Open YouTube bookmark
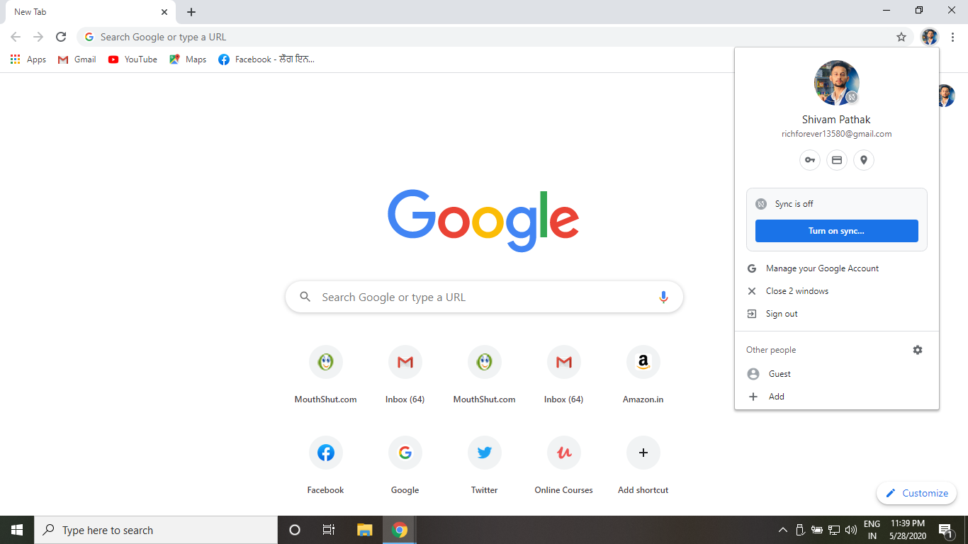968x544 pixels. (x=133, y=59)
